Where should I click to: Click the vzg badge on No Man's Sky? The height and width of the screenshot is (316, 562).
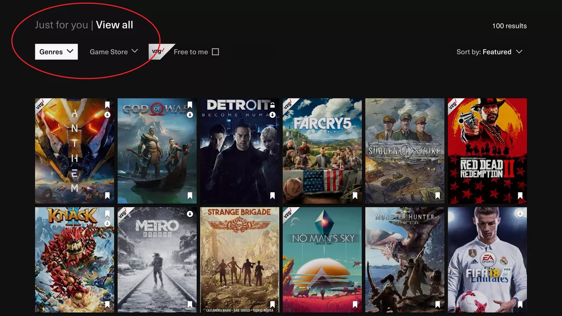coord(288,213)
